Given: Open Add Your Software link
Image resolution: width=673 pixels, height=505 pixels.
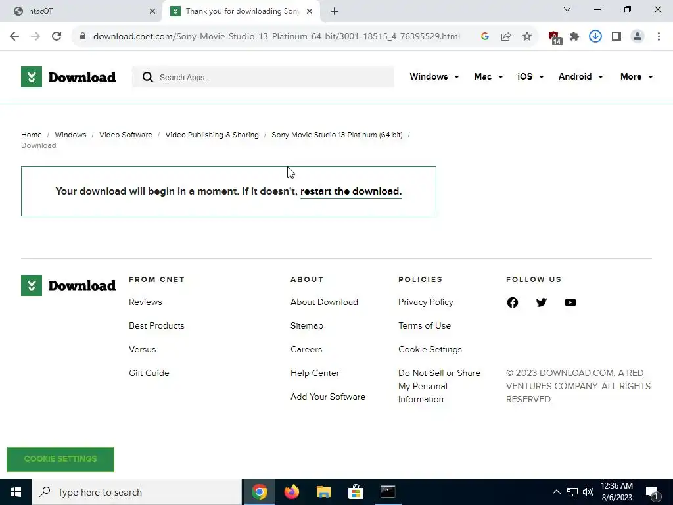Looking at the screenshot, I should 328,397.
